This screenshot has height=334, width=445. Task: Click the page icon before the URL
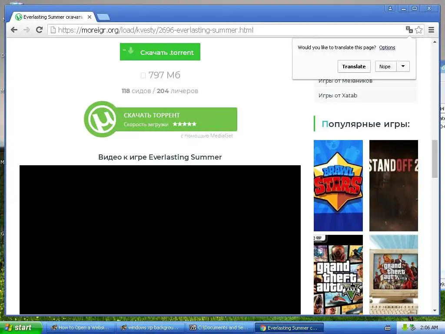pos(53,30)
